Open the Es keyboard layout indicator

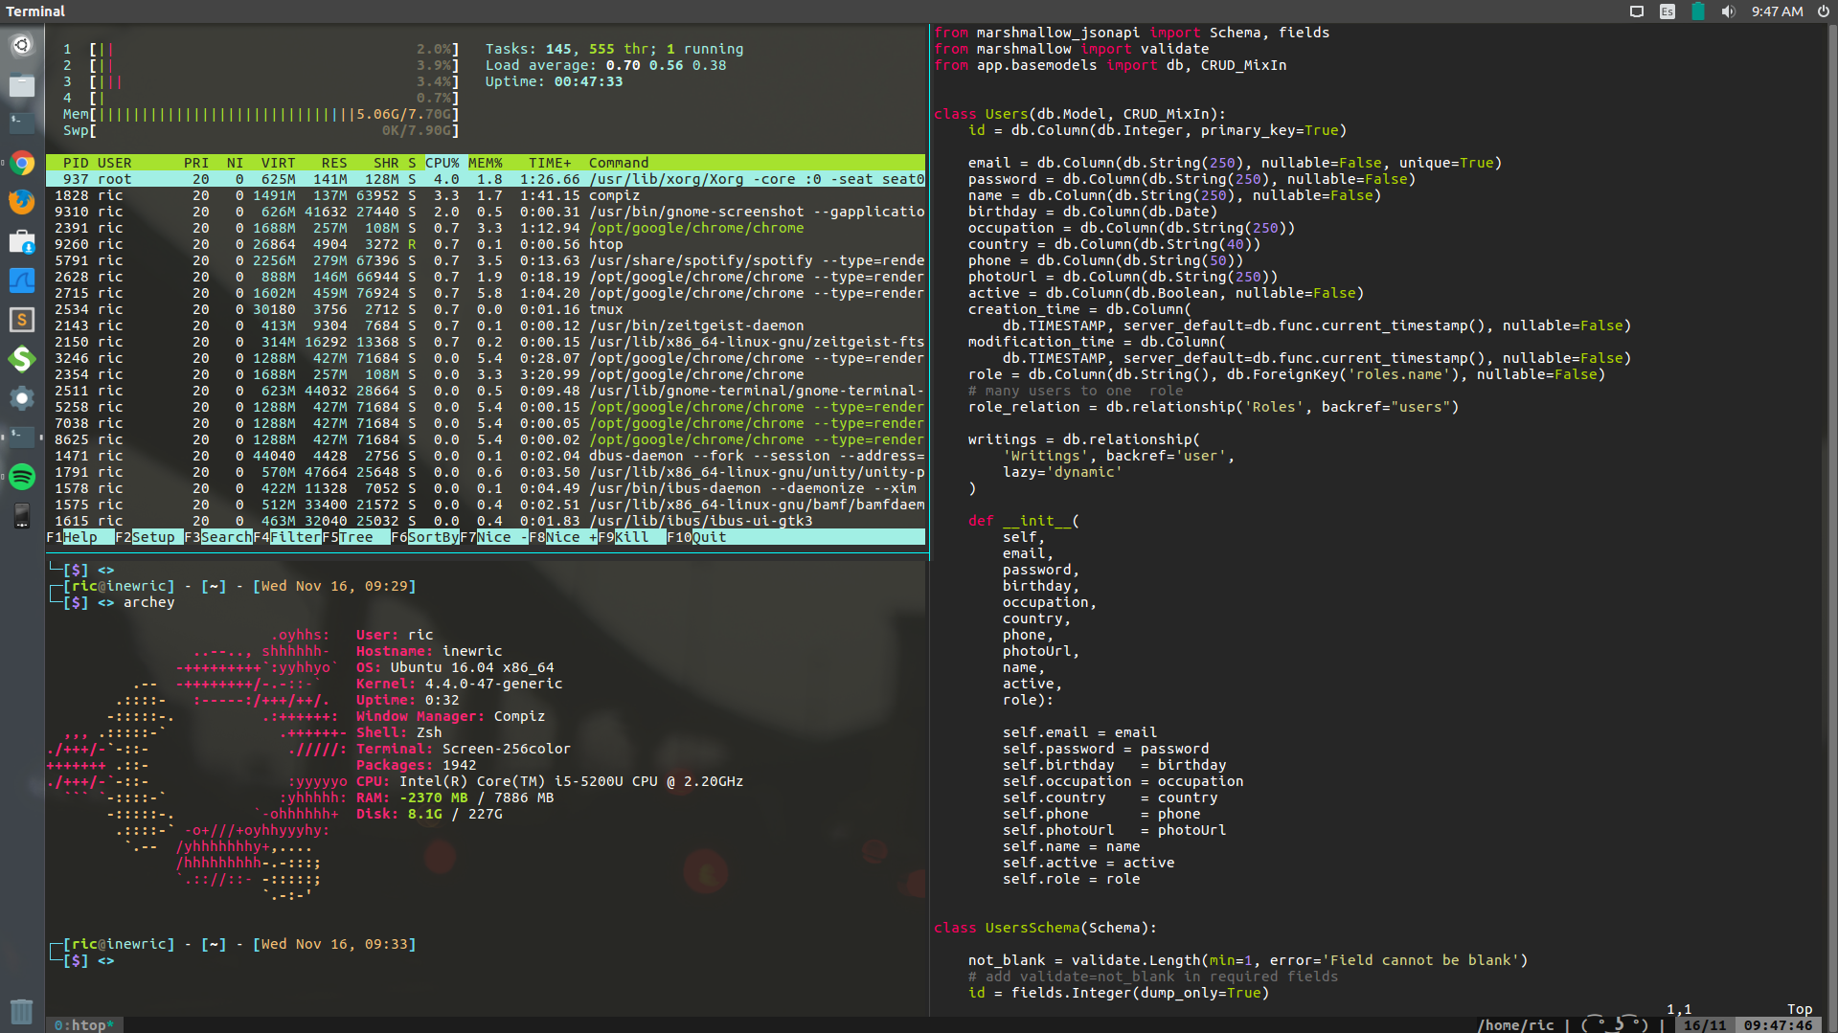1668,11
